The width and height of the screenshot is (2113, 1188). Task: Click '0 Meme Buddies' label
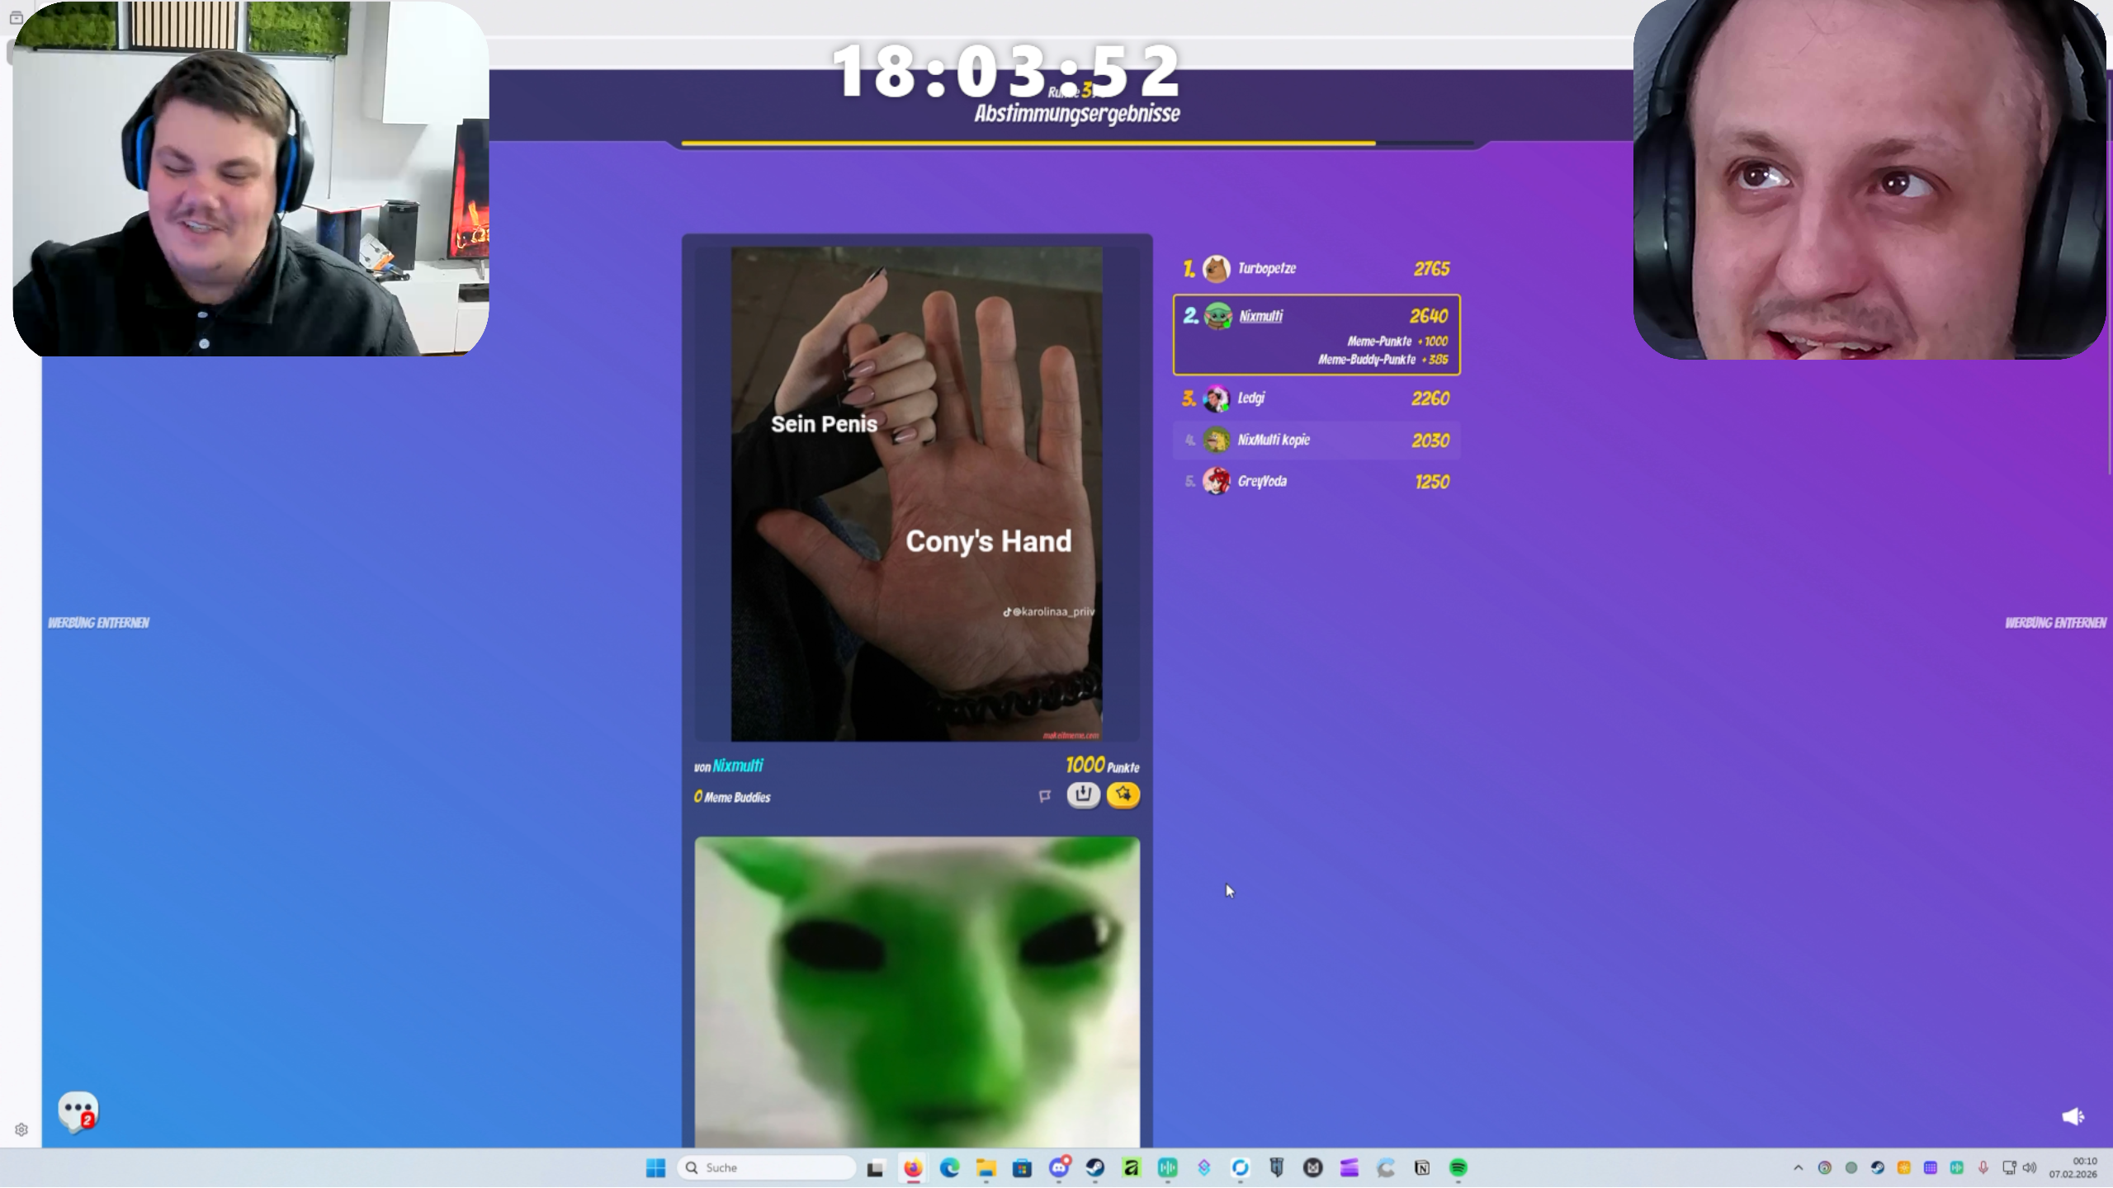(x=732, y=797)
